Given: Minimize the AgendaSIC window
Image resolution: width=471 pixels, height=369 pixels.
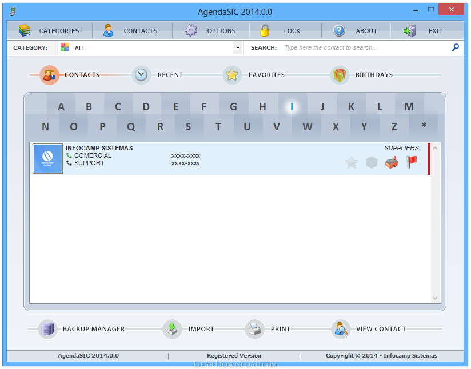Looking at the screenshot, I should coord(416,10).
